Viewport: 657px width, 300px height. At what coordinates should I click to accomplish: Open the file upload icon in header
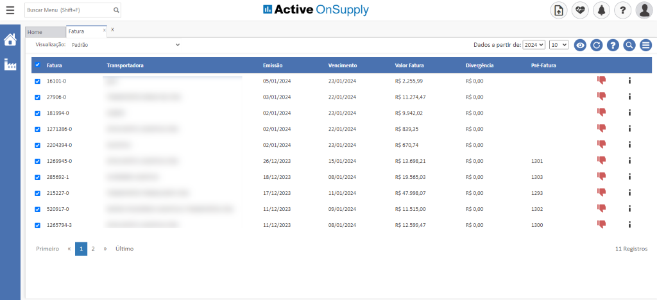559,10
